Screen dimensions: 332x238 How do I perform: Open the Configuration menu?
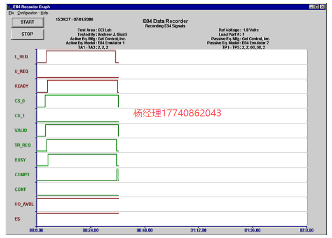[x=27, y=13]
